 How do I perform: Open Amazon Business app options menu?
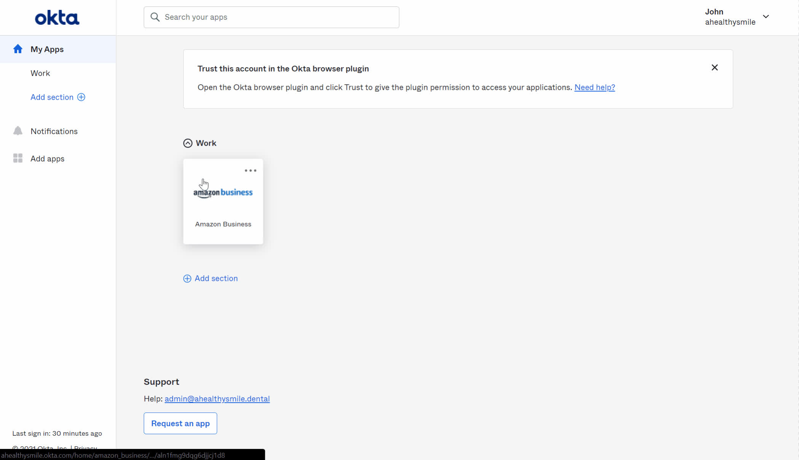click(250, 171)
